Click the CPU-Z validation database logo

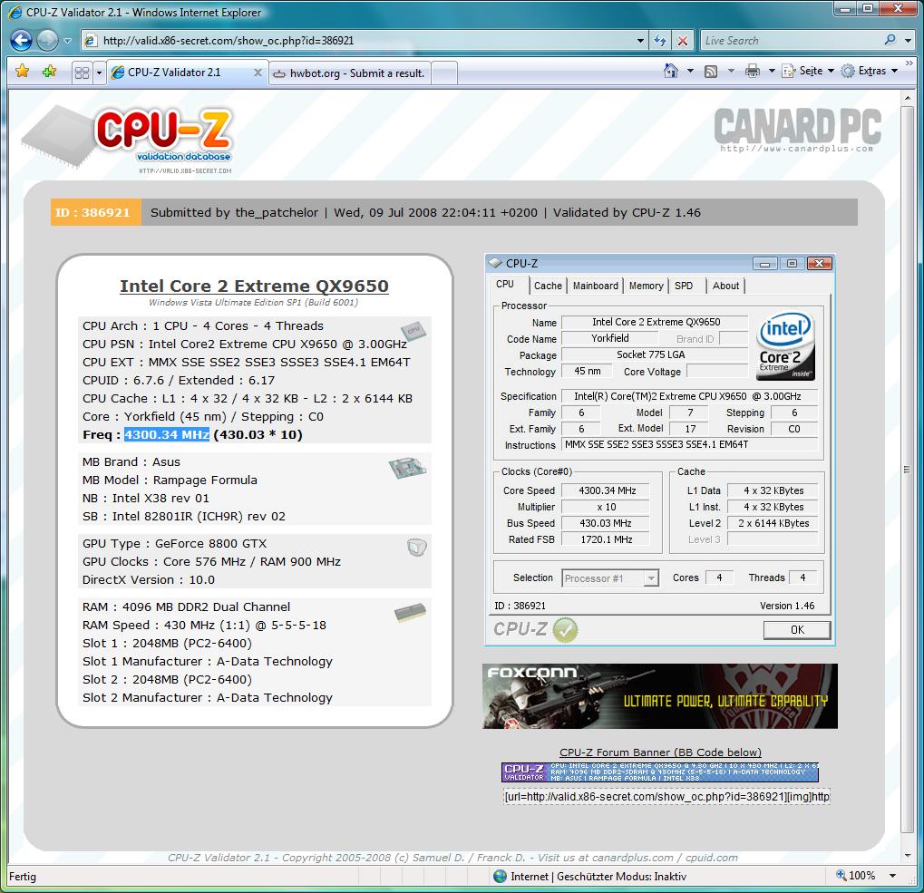tap(127, 140)
